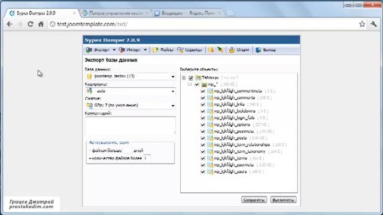Click Выход to log out
Image resolution: width=383 pixels, height=215 pixels.
coord(266,50)
